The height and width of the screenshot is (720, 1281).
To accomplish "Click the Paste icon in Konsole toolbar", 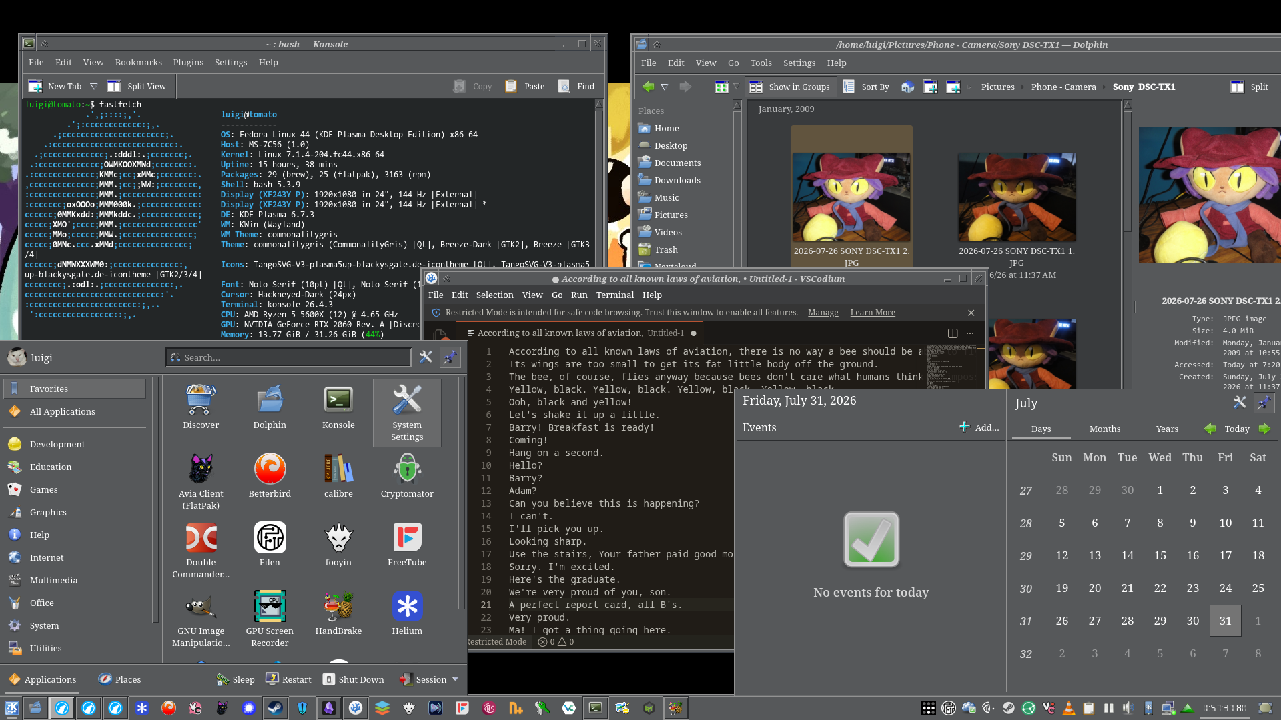I will (511, 86).
